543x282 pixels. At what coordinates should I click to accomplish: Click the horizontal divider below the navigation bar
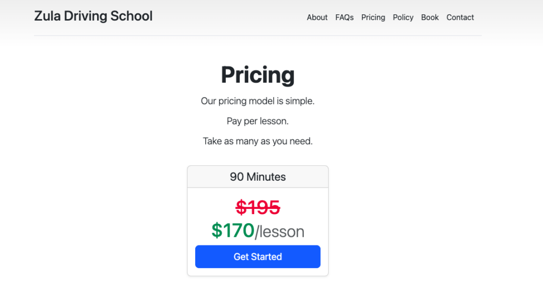pos(258,36)
